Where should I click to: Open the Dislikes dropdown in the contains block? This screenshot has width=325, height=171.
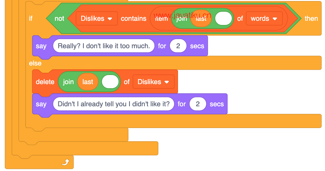point(97,18)
